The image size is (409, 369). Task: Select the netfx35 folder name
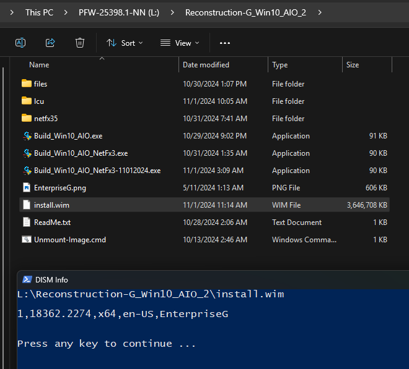point(46,119)
